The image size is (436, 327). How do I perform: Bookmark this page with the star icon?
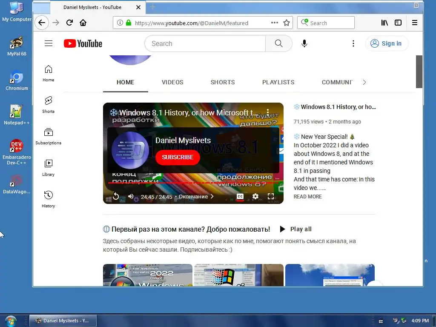tap(287, 23)
